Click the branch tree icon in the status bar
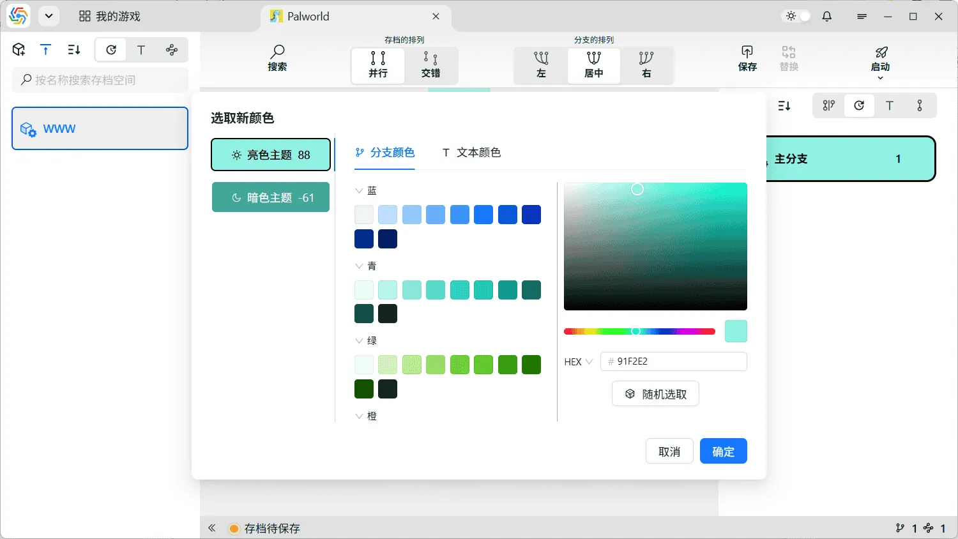Screen dimensions: 958x539 point(900,528)
